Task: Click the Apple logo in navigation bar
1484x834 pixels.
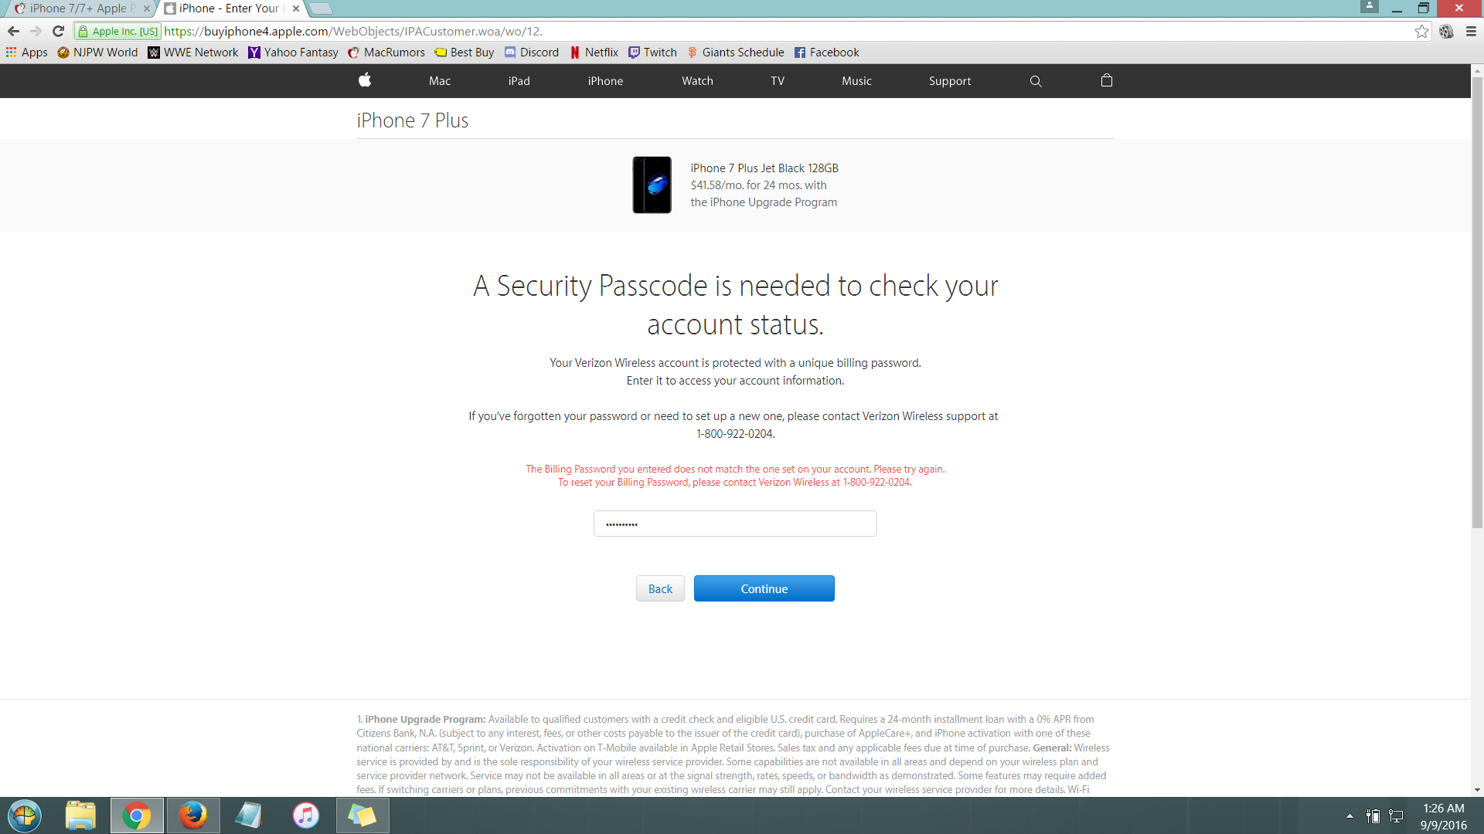Action: (x=365, y=80)
